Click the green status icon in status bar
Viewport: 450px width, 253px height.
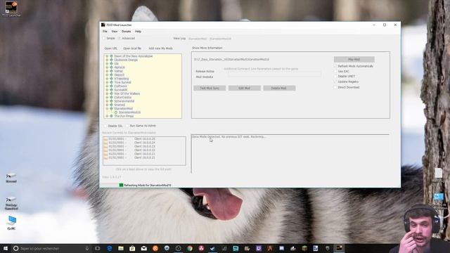(121, 186)
